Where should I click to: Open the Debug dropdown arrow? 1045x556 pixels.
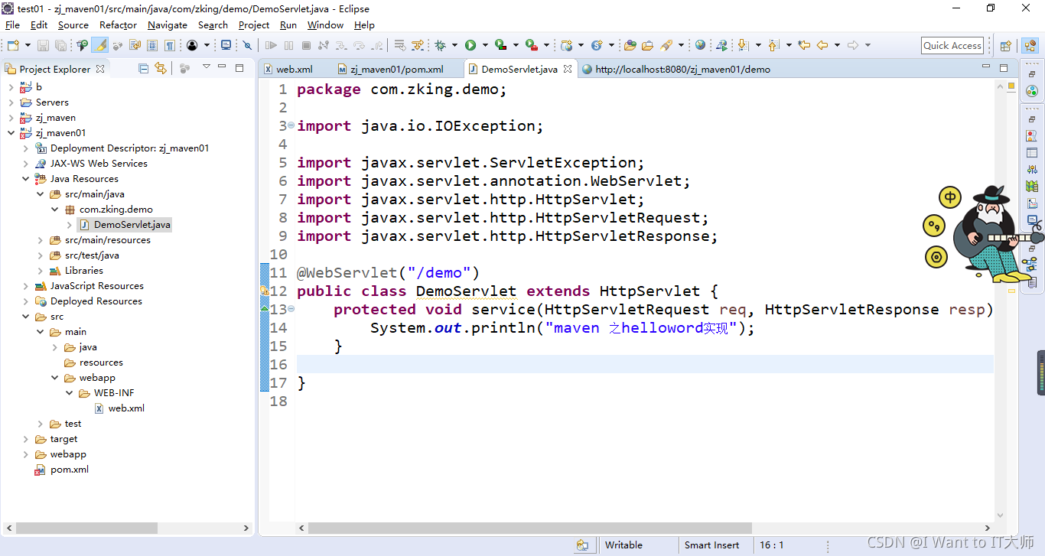point(454,46)
